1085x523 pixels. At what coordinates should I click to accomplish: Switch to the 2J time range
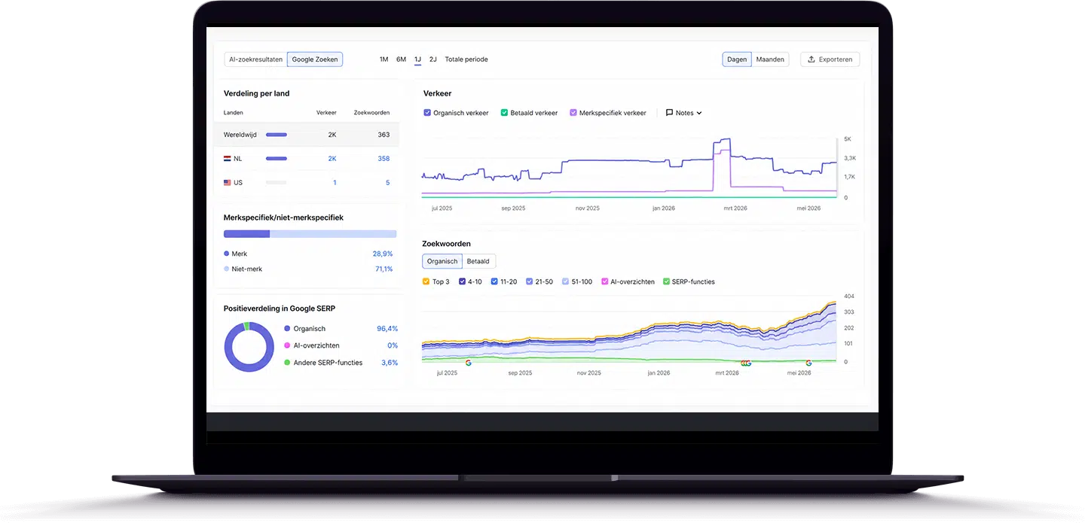[x=432, y=59]
